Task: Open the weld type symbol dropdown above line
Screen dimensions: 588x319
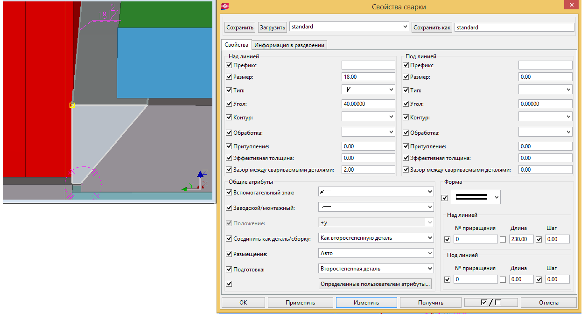Action: 368,90
